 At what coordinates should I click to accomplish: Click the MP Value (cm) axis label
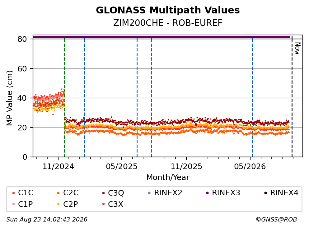[x=9, y=98]
